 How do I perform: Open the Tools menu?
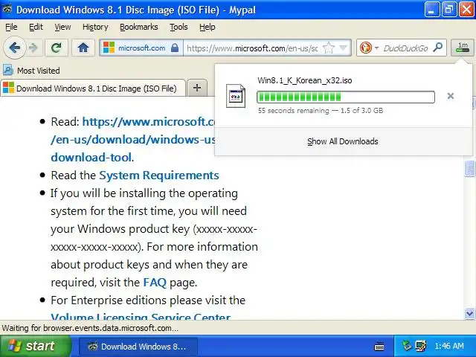178,27
